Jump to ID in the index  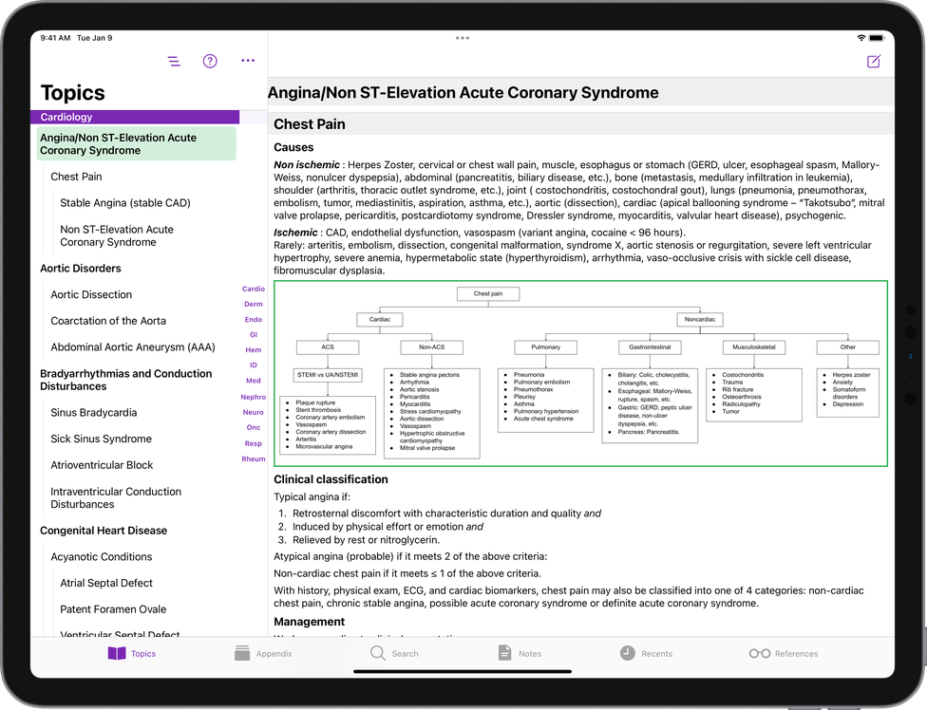point(253,365)
